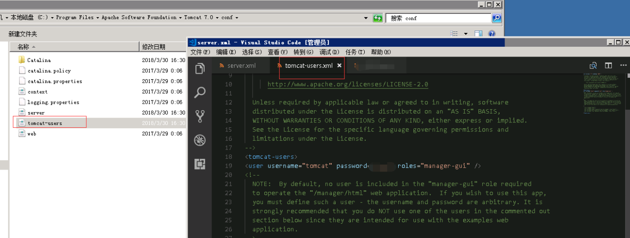
Task: Click the 新建文件夹 button in Explorer
Action: 23,34
